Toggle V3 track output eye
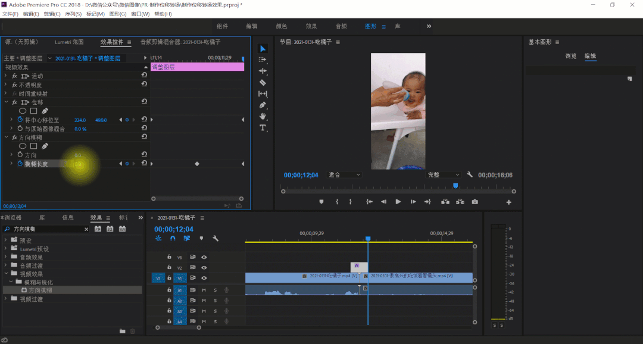This screenshot has height=344, width=643. 204,257
